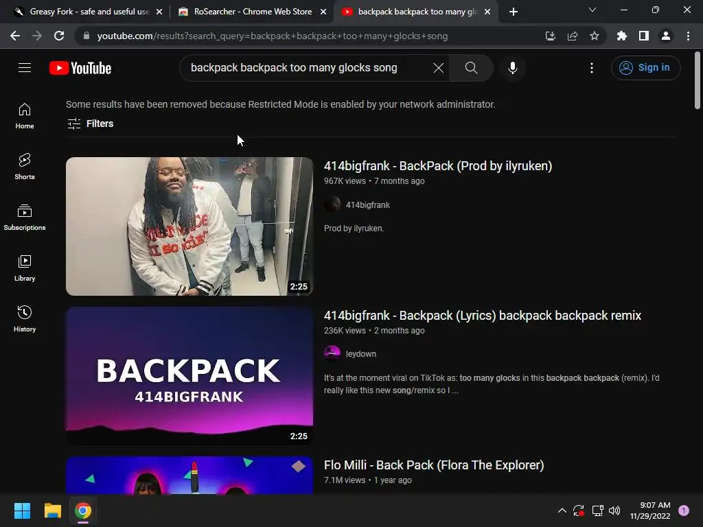Visit the leydown channel

(361, 354)
